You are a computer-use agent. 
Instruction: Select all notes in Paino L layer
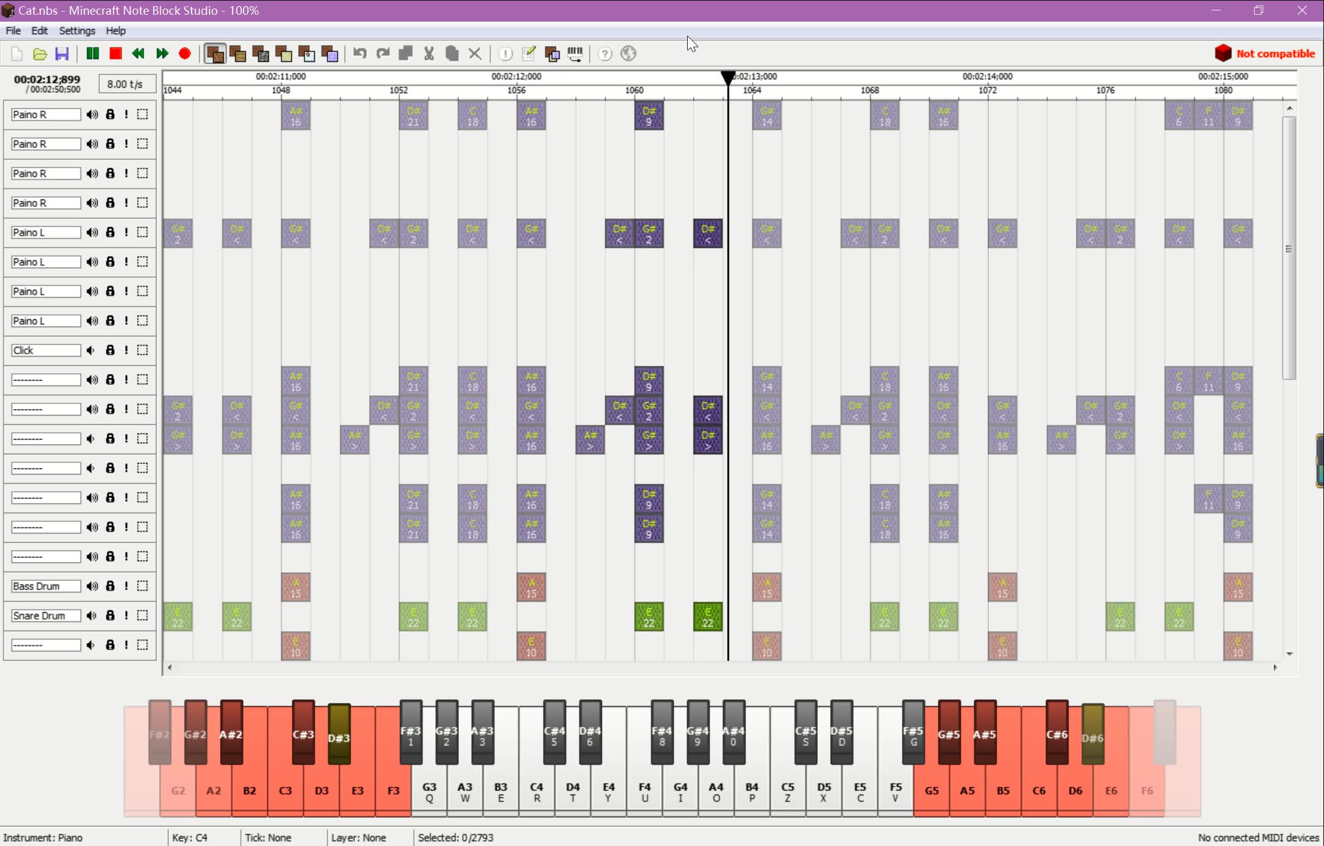142,232
